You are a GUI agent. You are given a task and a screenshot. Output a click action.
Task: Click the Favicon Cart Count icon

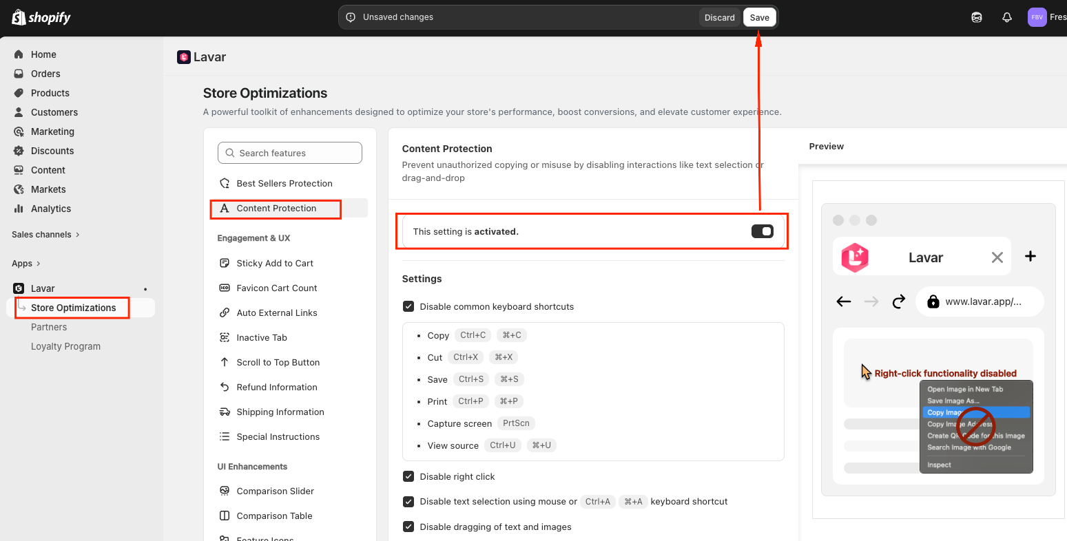click(x=225, y=288)
